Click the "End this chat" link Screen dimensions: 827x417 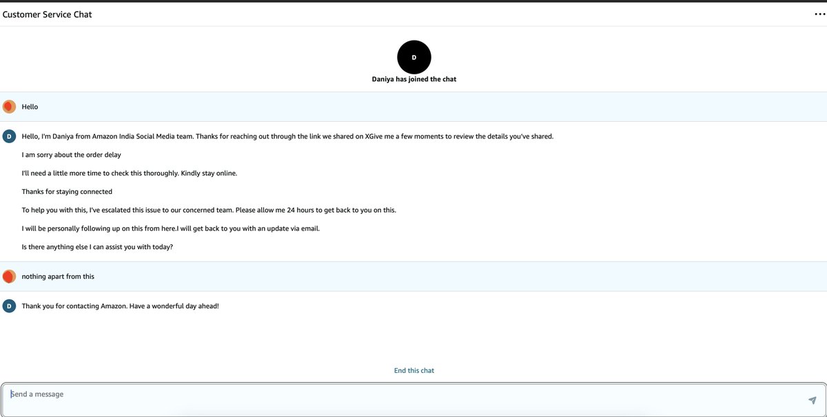click(x=414, y=370)
